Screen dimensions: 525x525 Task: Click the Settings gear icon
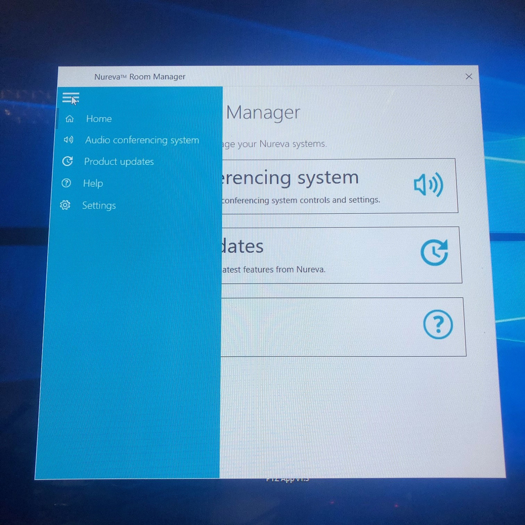65,205
